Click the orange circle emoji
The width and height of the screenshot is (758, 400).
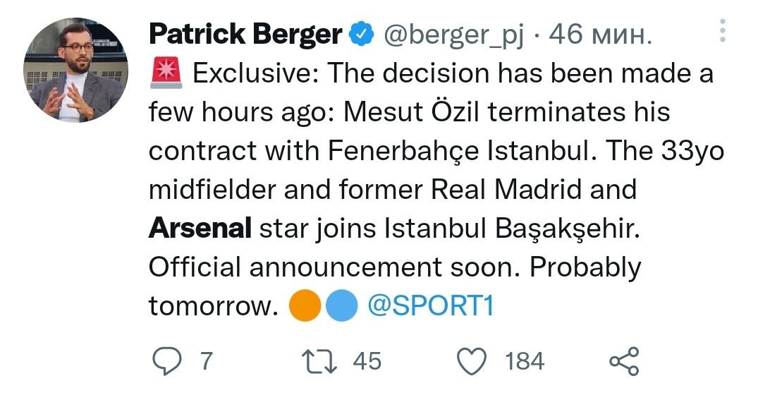coord(306,305)
